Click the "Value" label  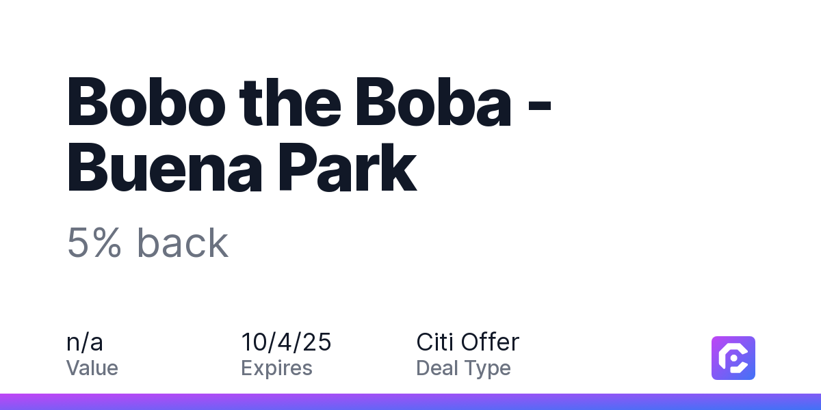[92, 368]
